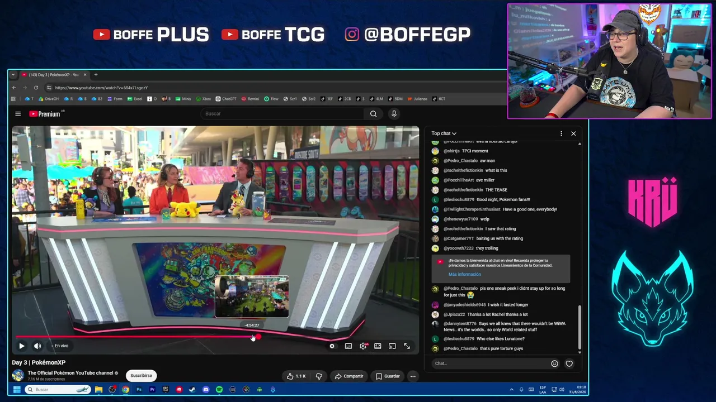Select the Day 3 PokémonXP browser tab

(54, 75)
